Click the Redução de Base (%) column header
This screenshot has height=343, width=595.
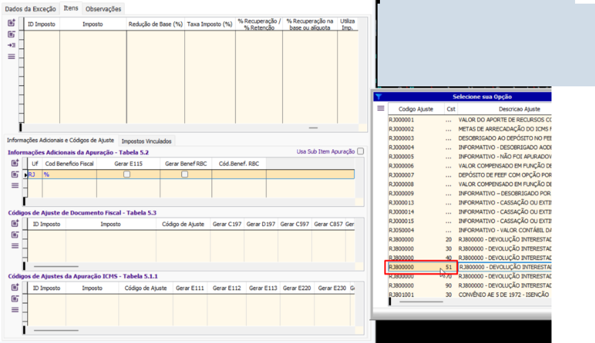coord(156,24)
